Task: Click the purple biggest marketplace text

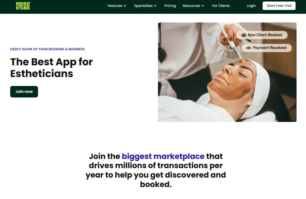Action: click(163, 156)
